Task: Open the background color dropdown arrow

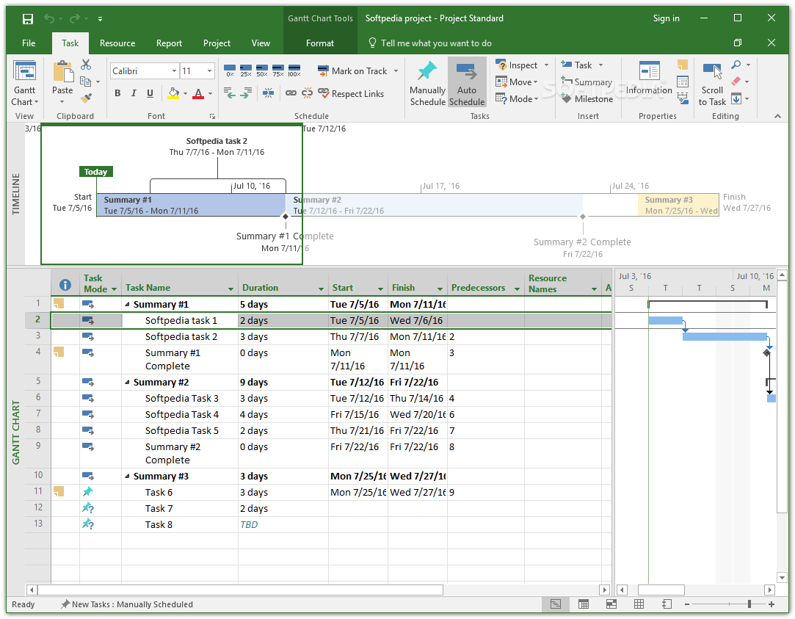Action: coord(186,94)
